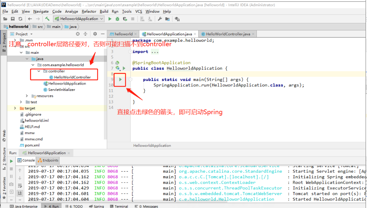Click the locate target icon in the Project panel
Viewport: 367px width, 208px height.
tap(78, 34)
